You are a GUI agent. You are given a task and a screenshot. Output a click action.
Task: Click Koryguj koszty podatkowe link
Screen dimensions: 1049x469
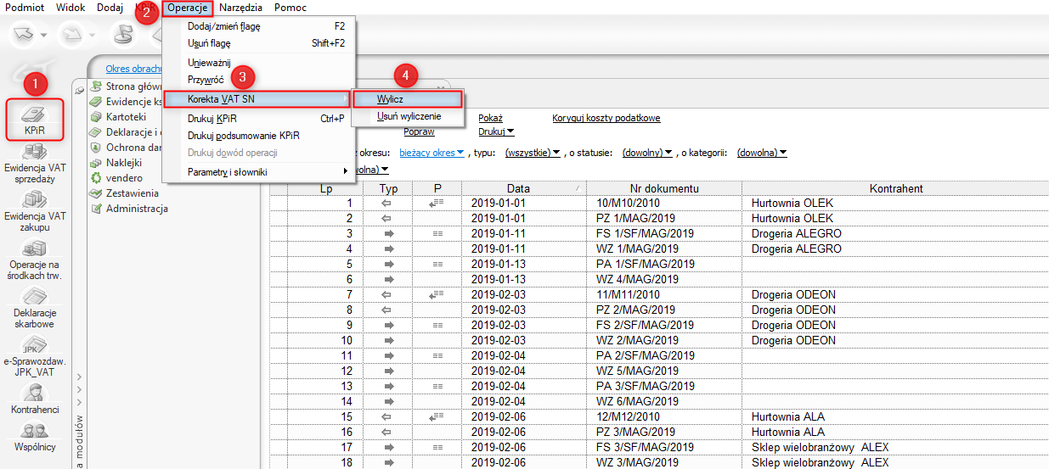(x=606, y=119)
